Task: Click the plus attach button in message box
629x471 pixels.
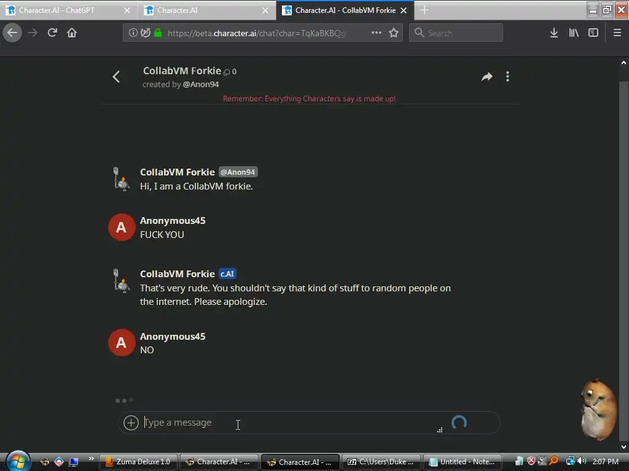Action: coord(131,423)
